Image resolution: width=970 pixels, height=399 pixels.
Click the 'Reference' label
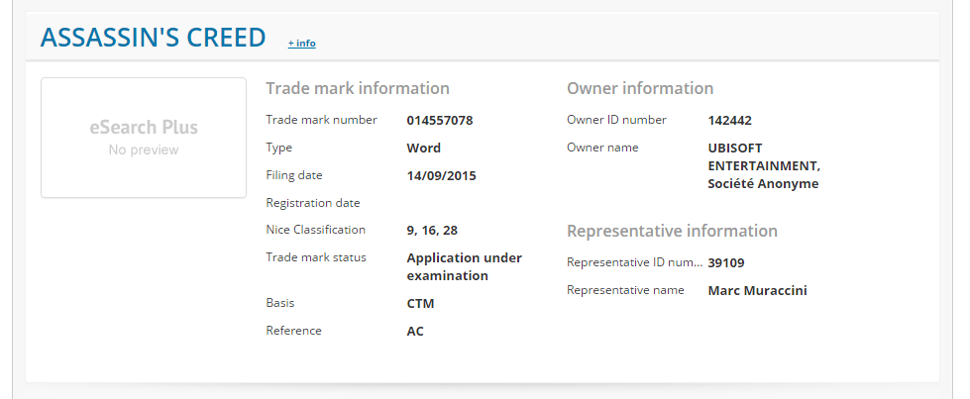(x=294, y=331)
